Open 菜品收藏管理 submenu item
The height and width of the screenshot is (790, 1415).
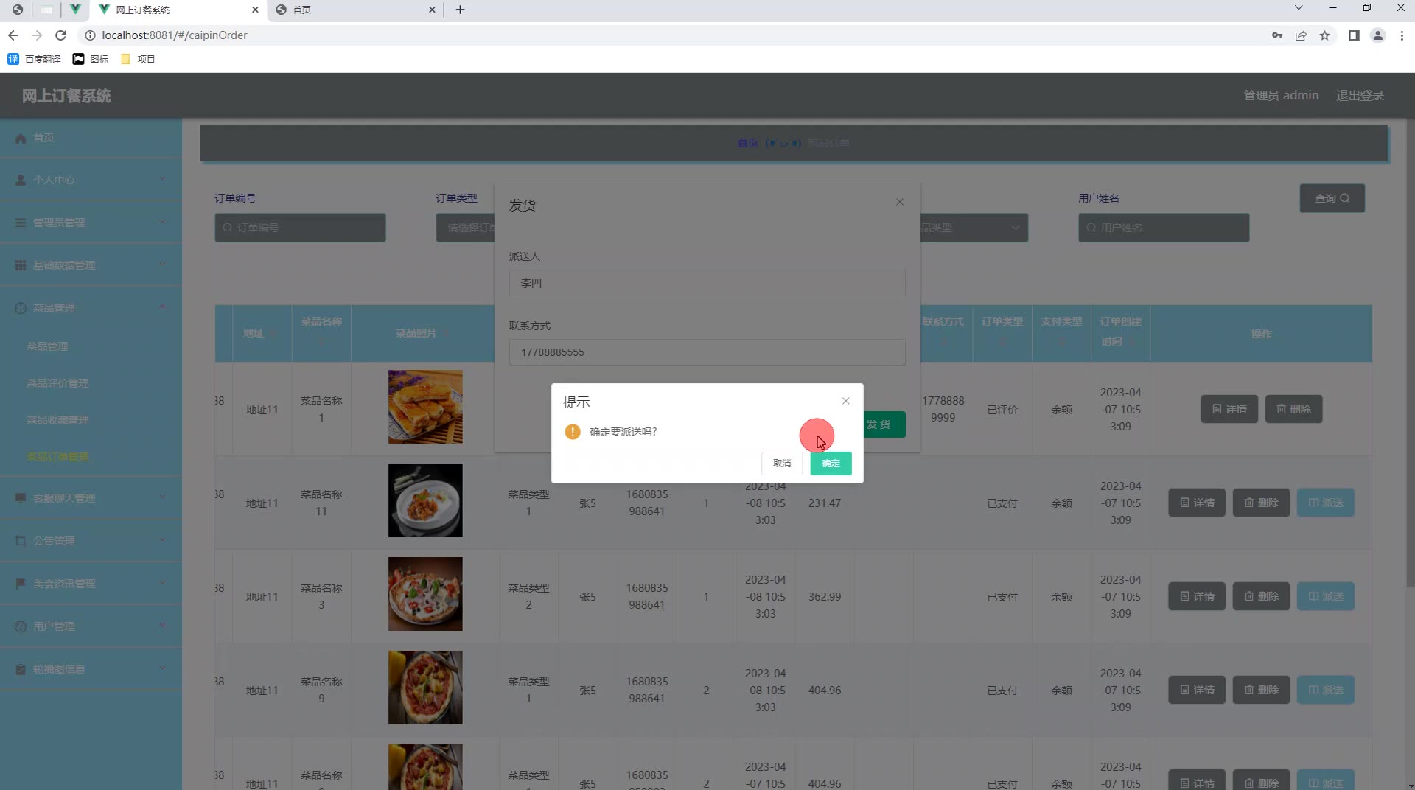pyautogui.click(x=57, y=420)
